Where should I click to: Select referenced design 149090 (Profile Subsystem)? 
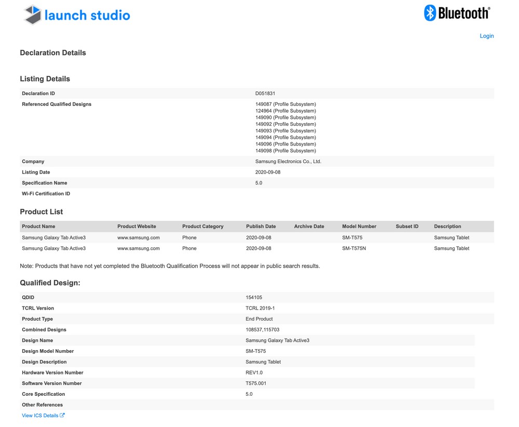pyautogui.click(x=285, y=117)
